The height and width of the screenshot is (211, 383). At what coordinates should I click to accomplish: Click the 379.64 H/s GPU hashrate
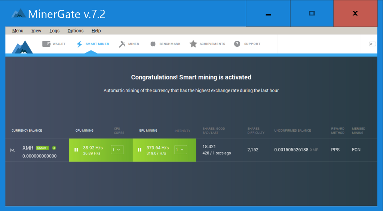pyautogui.click(x=157, y=148)
